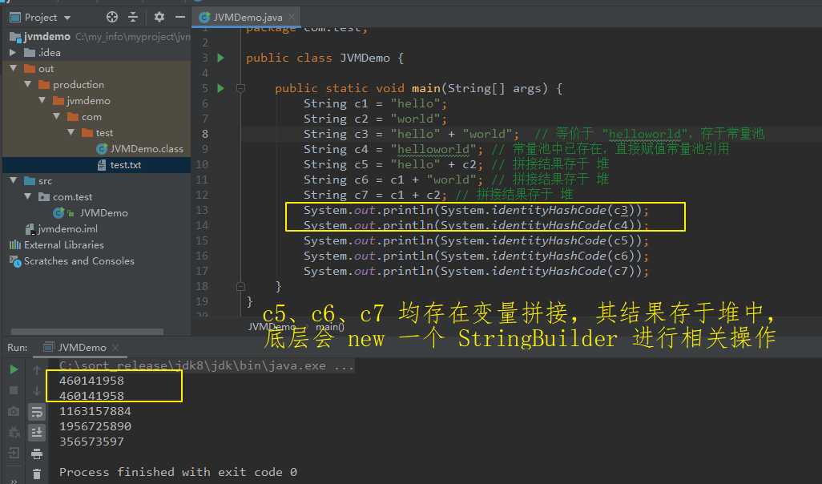Open Project panel settings gear
The height and width of the screenshot is (484, 822).
coord(159,18)
